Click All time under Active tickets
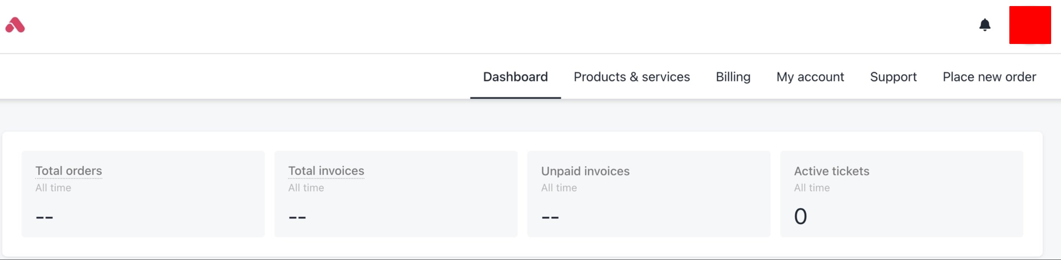 tap(812, 188)
